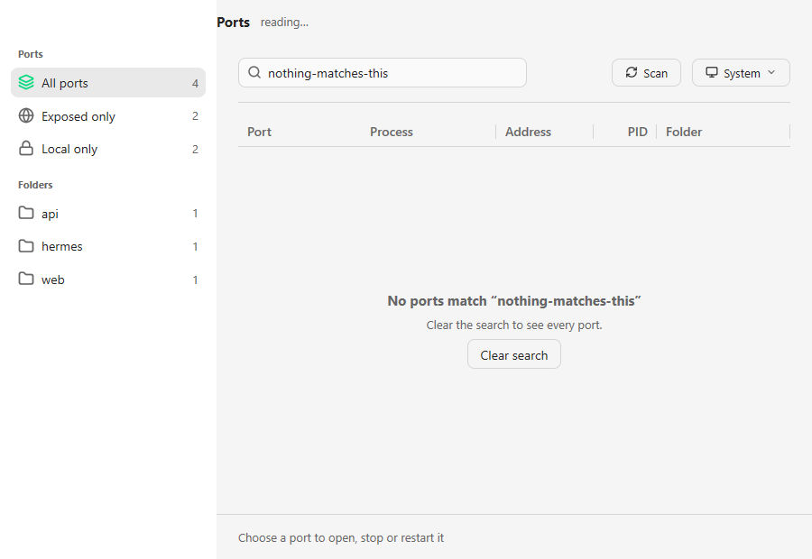Click the web folder icon
Screen dimensions: 812x559
pyautogui.click(x=26, y=279)
